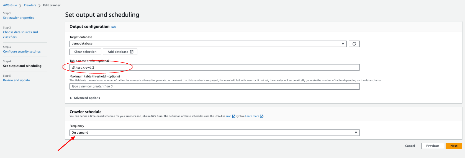
Task: Focus the Maximum table threshold field
Action: [x=214, y=86]
